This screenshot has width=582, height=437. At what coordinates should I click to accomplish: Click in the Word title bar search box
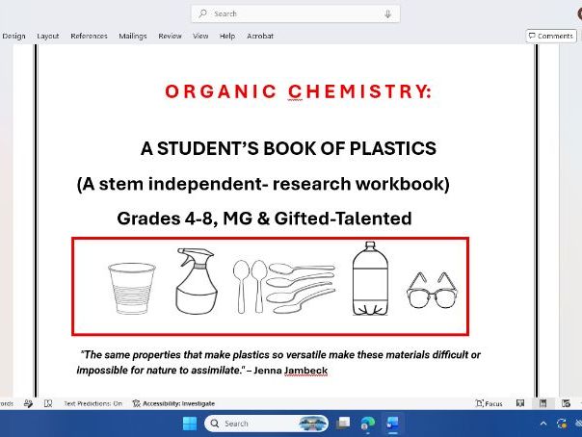coord(296,13)
